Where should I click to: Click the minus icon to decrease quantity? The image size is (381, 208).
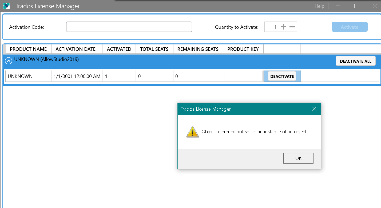coord(292,27)
